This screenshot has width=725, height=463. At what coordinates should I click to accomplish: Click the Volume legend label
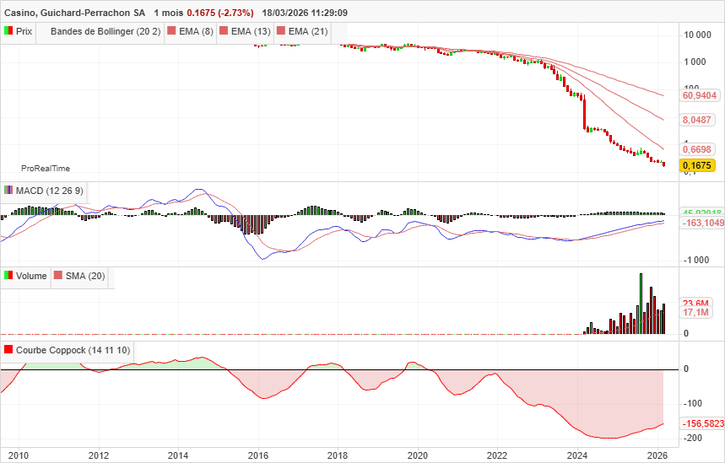click(31, 276)
